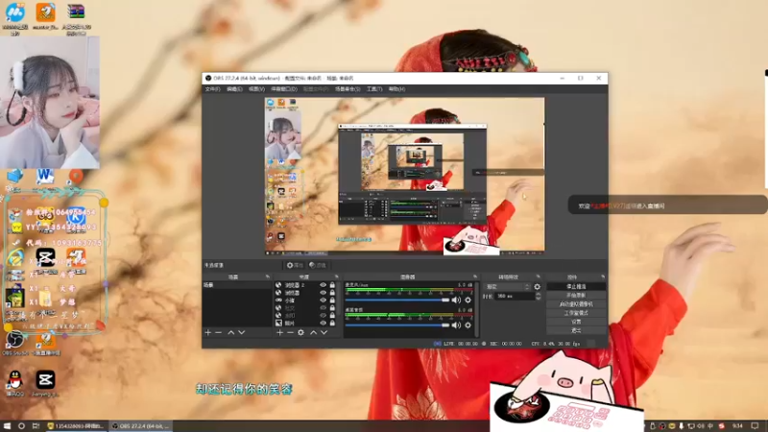
Task: Toggle visibility eye of 浏览器 2 source
Action: coord(323,284)
